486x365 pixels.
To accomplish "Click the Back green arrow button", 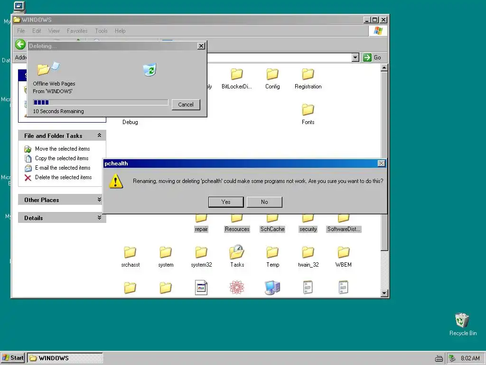I will (x=20, y=44).
